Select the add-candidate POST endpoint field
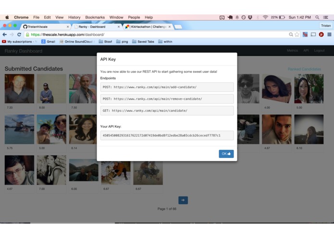The width and height of the screenshot is (334, 238). (x=167, y=87)
